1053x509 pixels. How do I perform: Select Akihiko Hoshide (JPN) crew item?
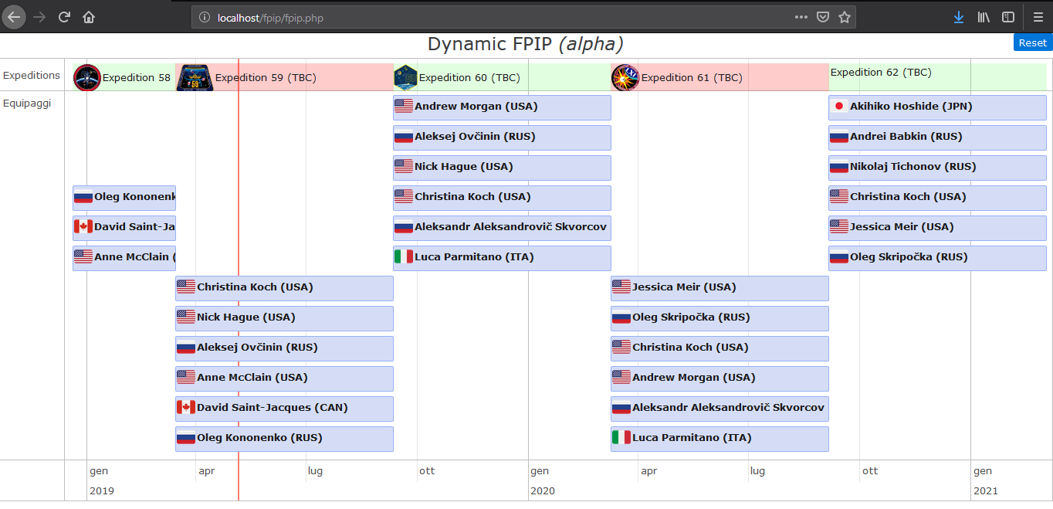(937, 107)
